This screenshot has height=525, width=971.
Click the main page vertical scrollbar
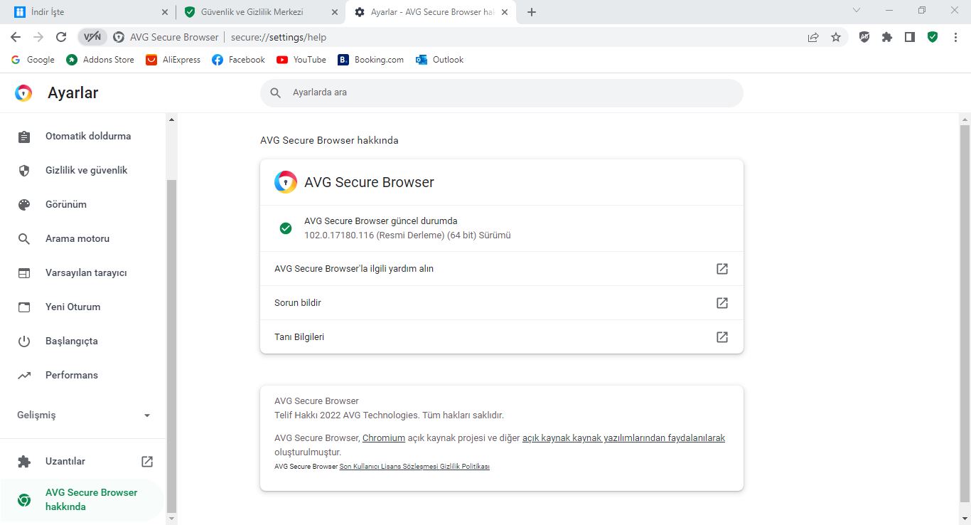[x=965, y=313]
